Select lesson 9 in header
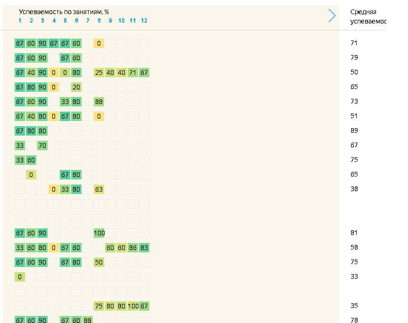The height and width of the screenshot is (323, 408). [110, 21]
